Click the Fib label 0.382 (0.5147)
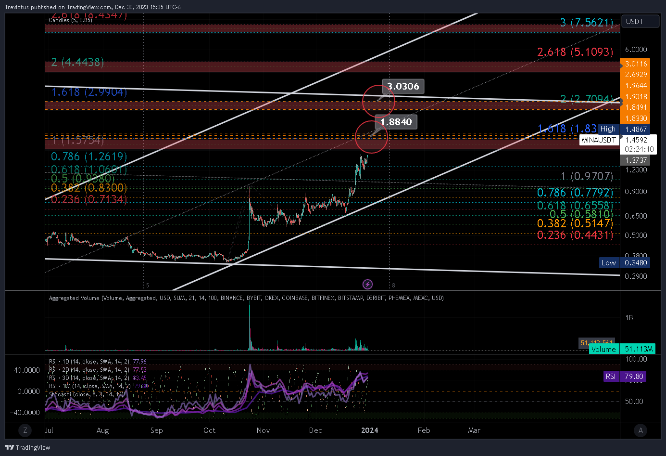 click(575, 223)
